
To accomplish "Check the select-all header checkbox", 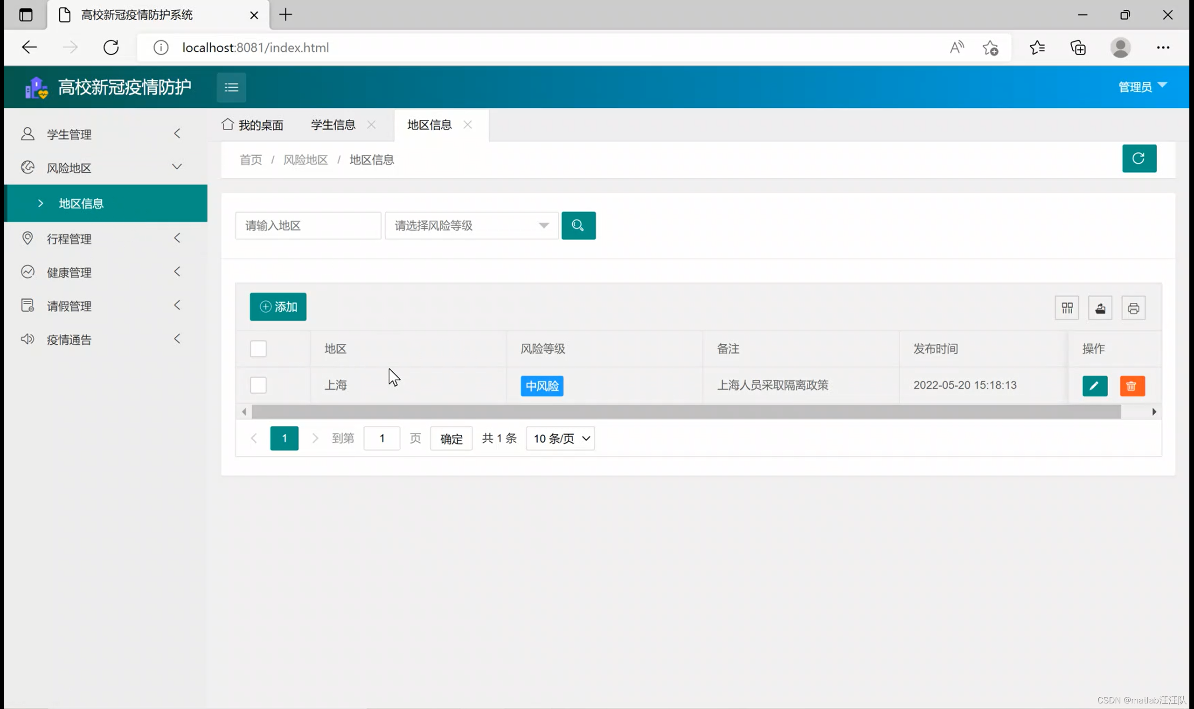I will click(258, 349).
